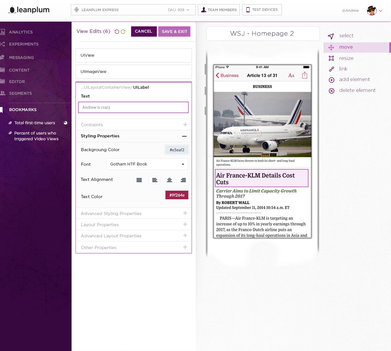Click the Save & Exit button
391x351 pixels.
(174, 31)
